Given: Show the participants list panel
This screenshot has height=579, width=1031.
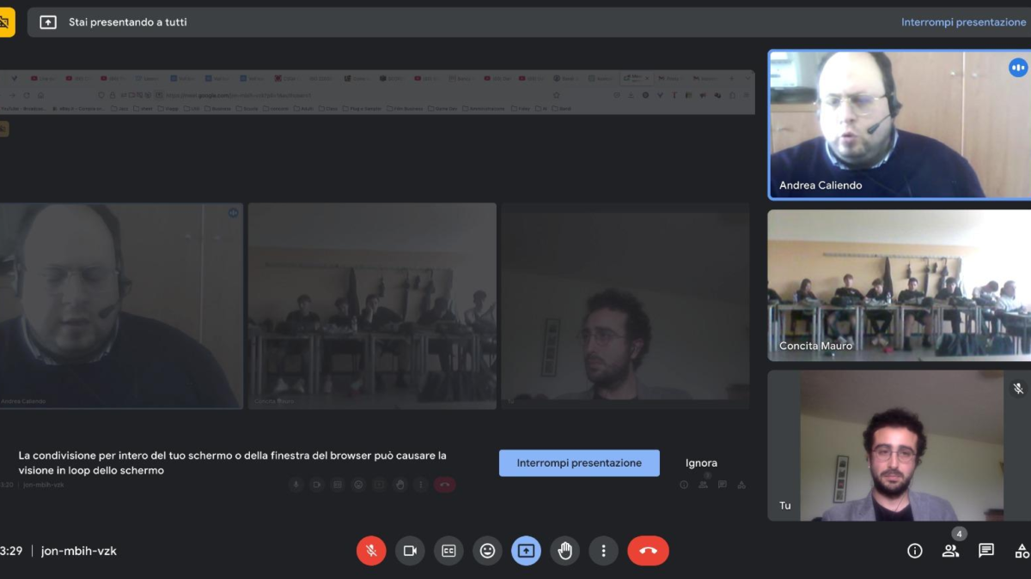Looking at the screenshot, I should click(x=950, y=551).
